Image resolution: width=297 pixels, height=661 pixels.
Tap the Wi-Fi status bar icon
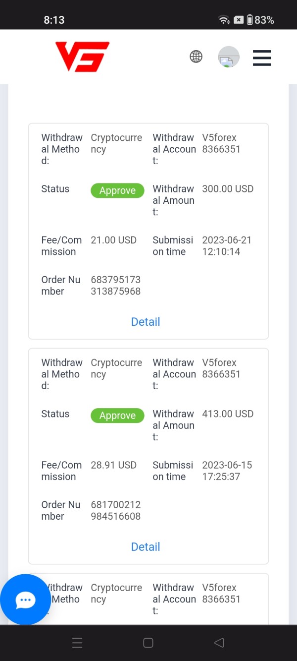pos(224,20)
